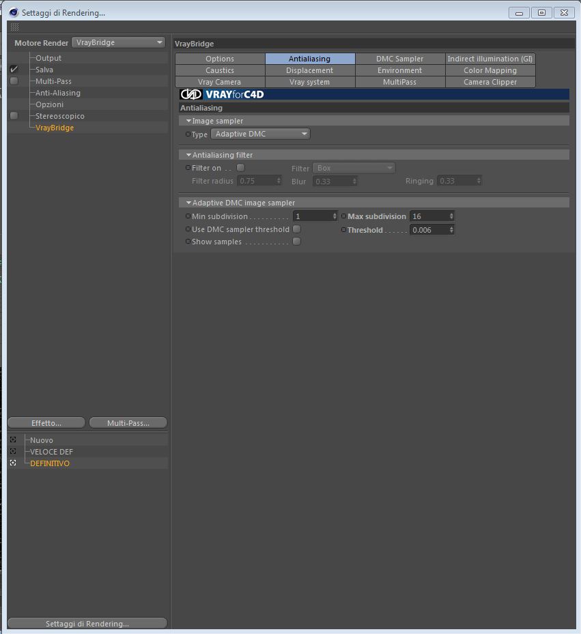581x634 pixels.
Task: Open the Camera Clipper tab
Action: tap(490, 82)
